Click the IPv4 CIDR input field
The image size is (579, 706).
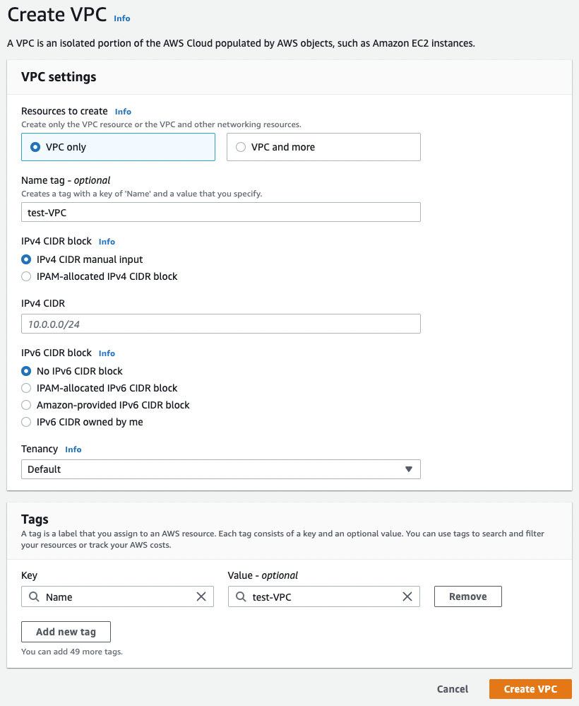pyautogui.click(x=221, y=324)
